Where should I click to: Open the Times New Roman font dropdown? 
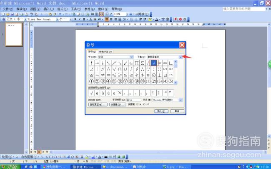coord(57,19)
